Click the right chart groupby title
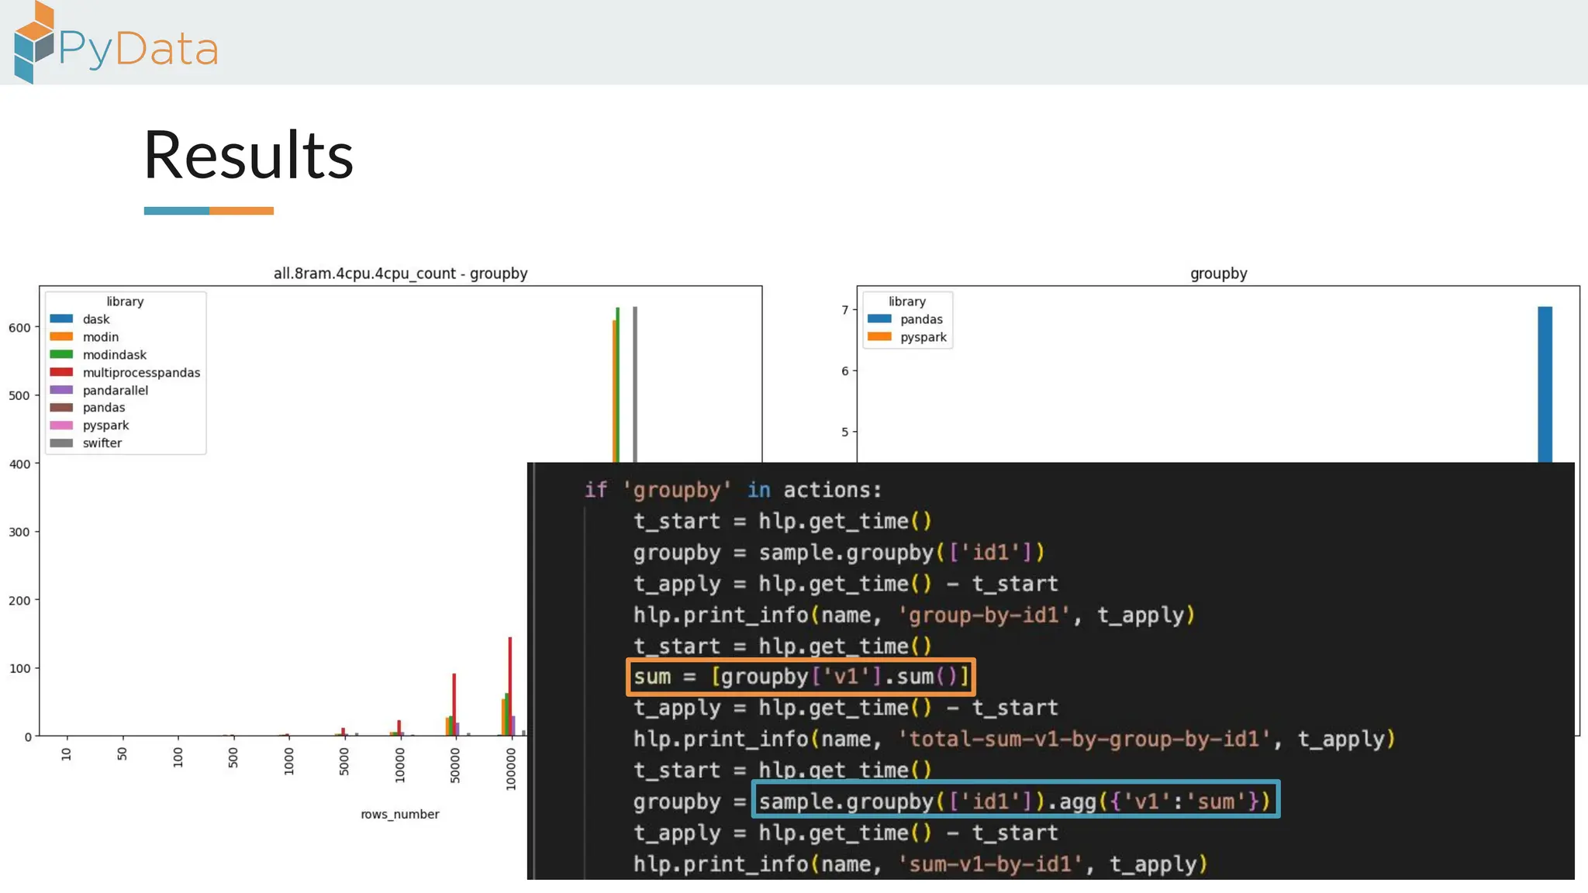 point(1218,274)
